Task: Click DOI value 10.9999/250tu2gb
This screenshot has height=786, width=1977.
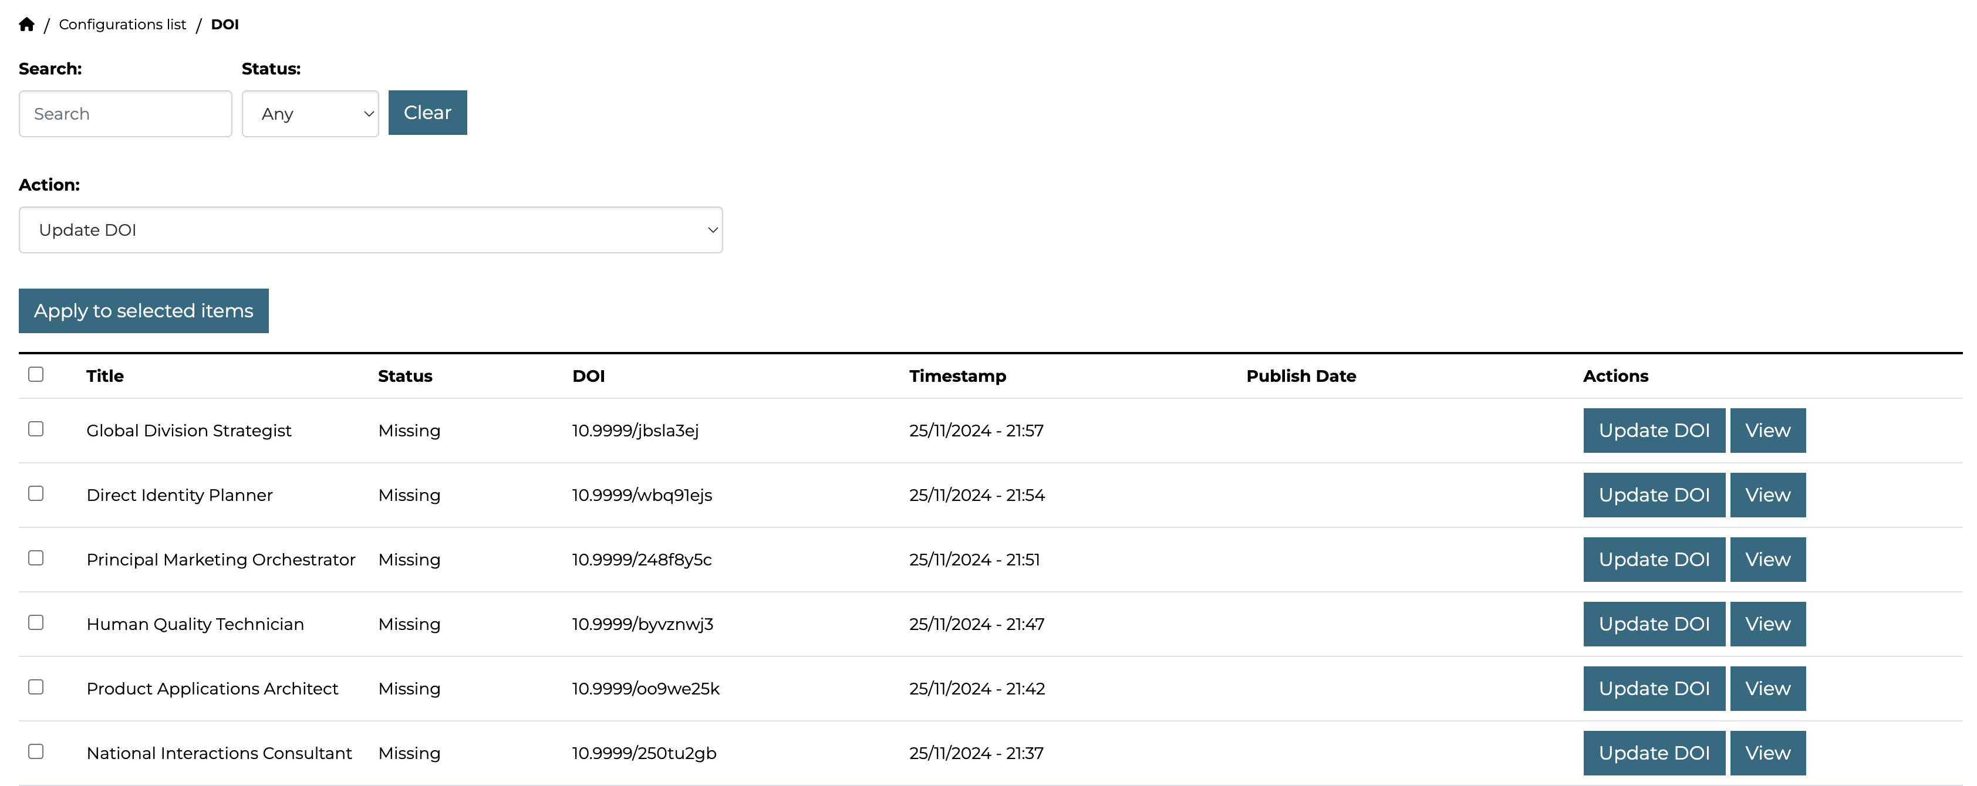Action: tap(644, 752)
